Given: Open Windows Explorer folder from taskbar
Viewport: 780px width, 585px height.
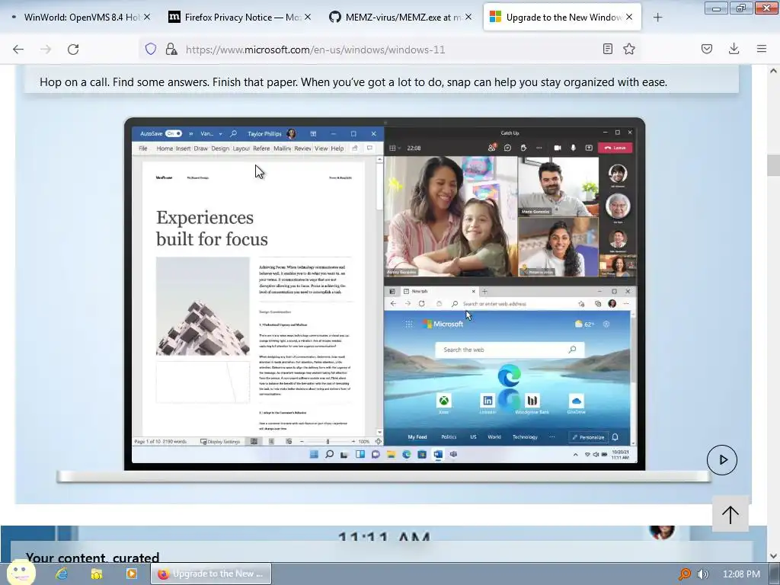Looking at the screenshot, I should (97, 574).
